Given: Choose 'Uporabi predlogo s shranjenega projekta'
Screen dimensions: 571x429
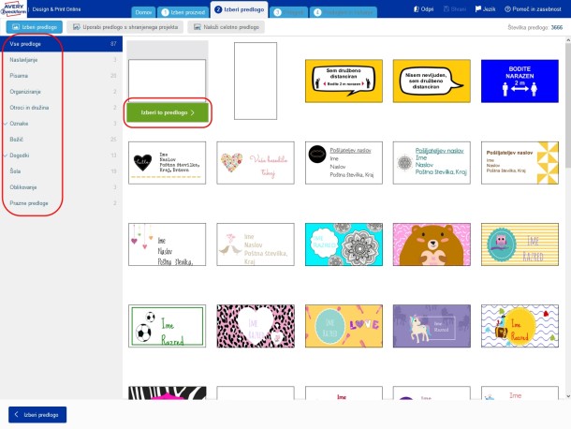Looking at the screenshot, I should pos(124,27).
